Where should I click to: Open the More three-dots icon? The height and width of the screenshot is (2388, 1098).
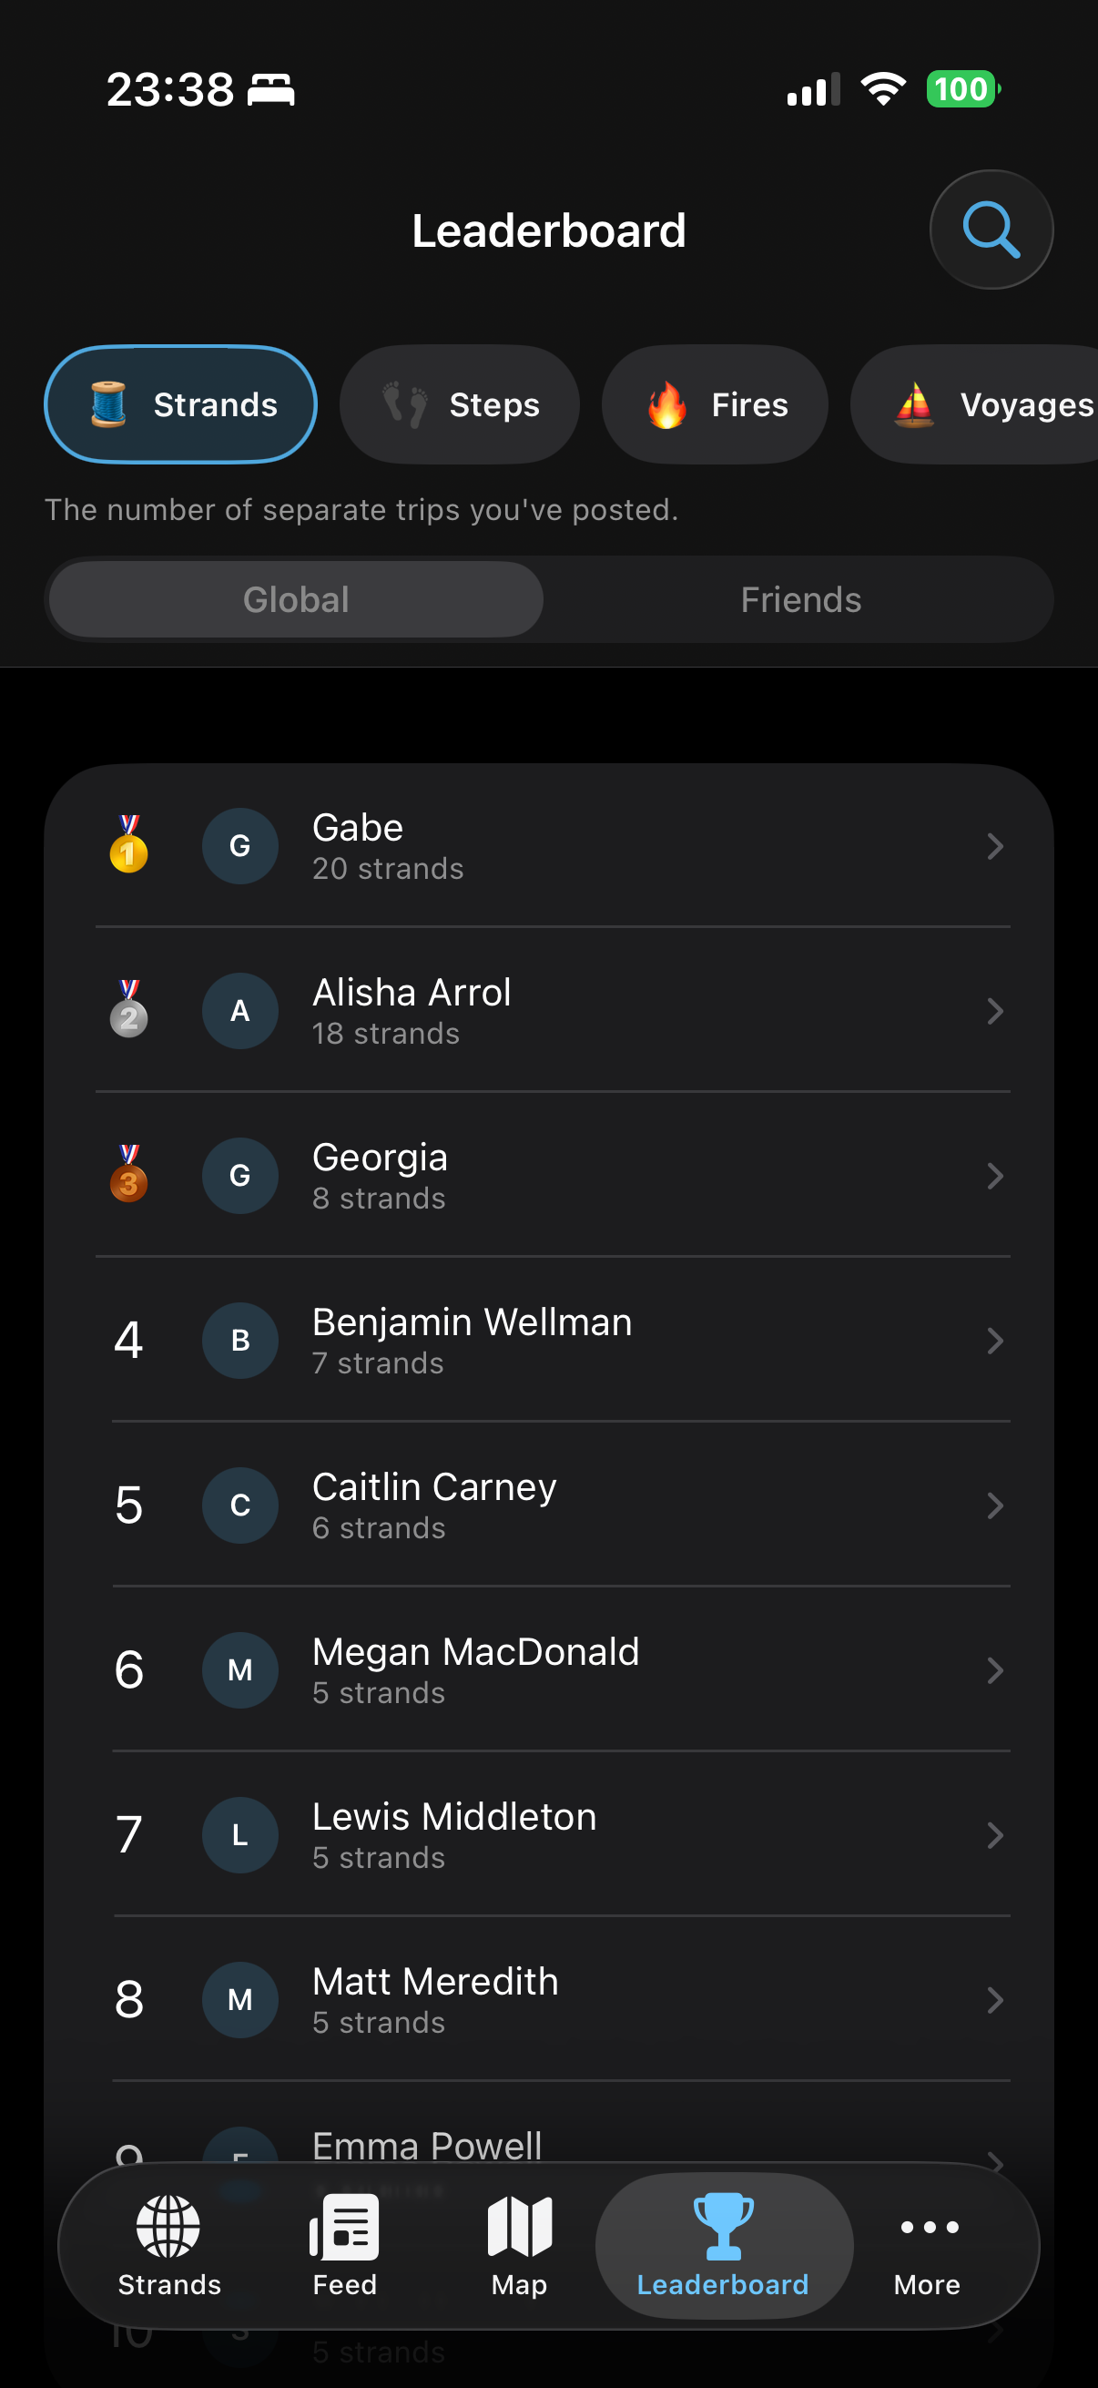[x=928, y=2227]
